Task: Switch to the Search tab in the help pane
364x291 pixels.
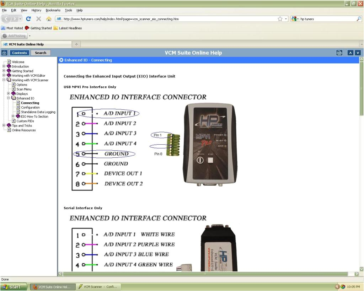Action: 40,53
